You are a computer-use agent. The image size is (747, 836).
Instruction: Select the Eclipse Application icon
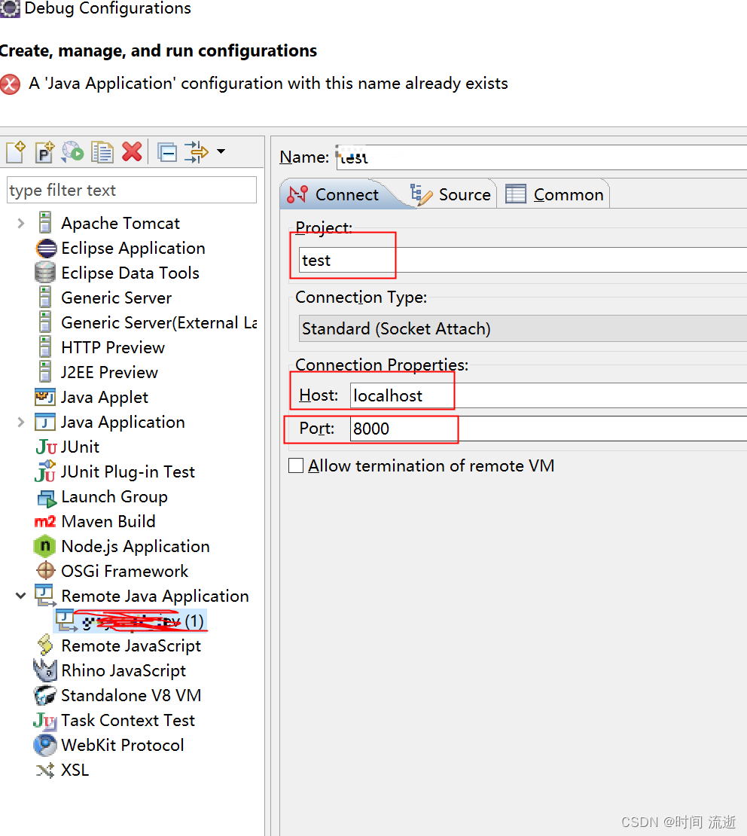tap(46, 249)
